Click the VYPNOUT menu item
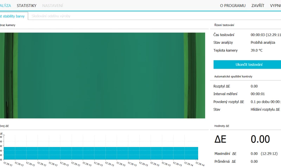The image size is (281, 168). [275, 6]
